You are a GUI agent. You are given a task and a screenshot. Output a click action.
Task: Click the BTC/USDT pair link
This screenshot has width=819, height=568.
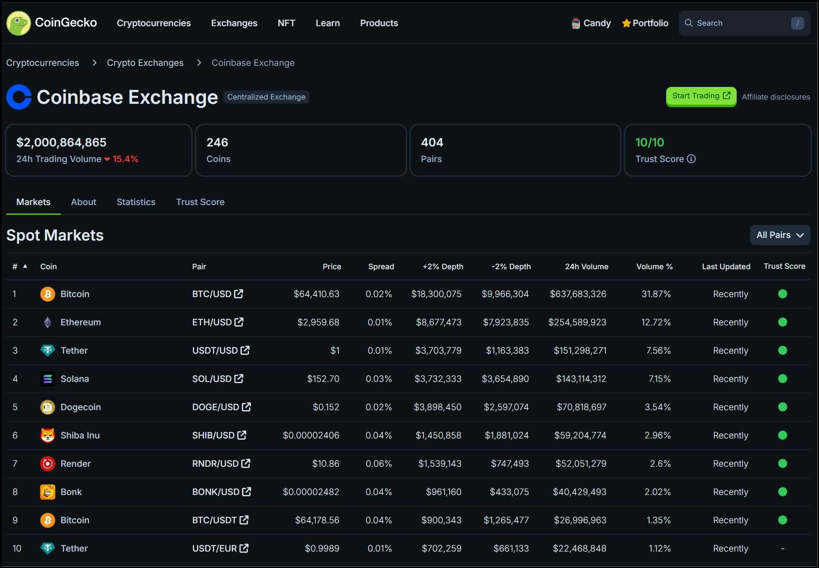(x=214, y=520)
